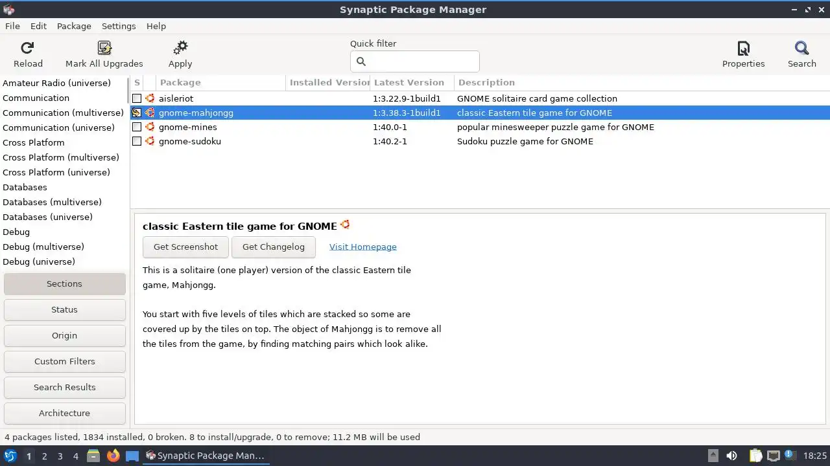
Task: Click Ubuntu supported icon for gnome-mines
Action: point(150,127)
